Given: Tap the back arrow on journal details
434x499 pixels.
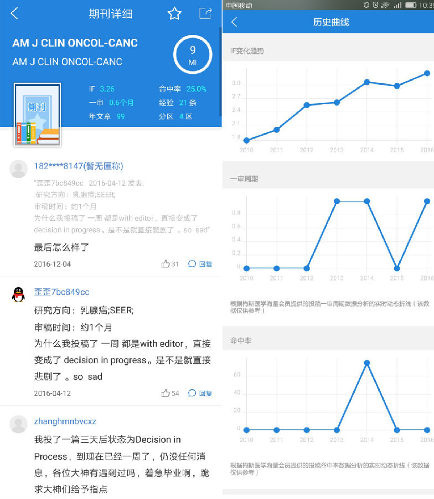Looking at the screenshot, I should point(14,14).
